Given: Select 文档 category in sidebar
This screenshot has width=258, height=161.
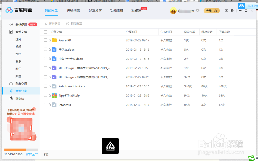Looking at the screenshot, I should pos(18,54).
